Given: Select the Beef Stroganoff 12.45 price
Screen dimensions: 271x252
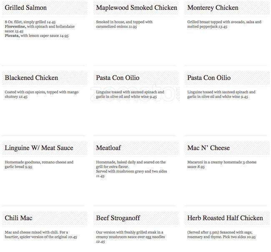Looking at the screenshot, I should click(100, 242).
